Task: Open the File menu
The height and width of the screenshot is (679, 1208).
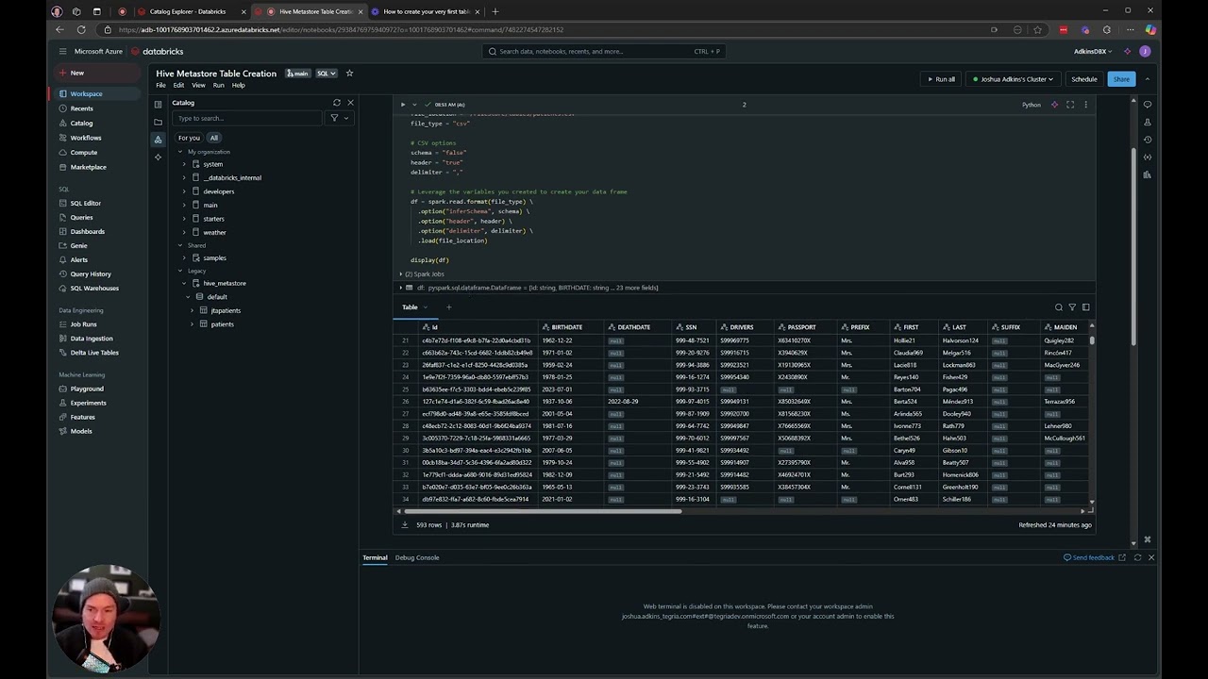Action: tap(160, 86)
